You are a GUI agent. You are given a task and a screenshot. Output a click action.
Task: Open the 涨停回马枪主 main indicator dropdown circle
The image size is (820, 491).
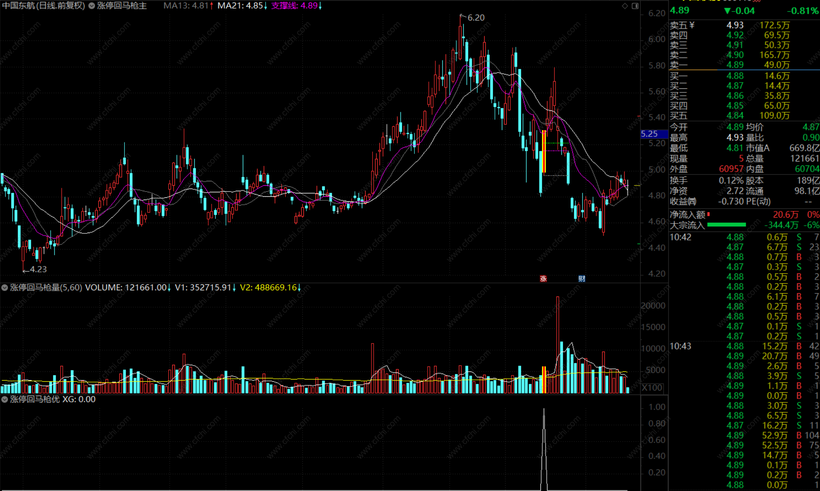click(92, 6)
